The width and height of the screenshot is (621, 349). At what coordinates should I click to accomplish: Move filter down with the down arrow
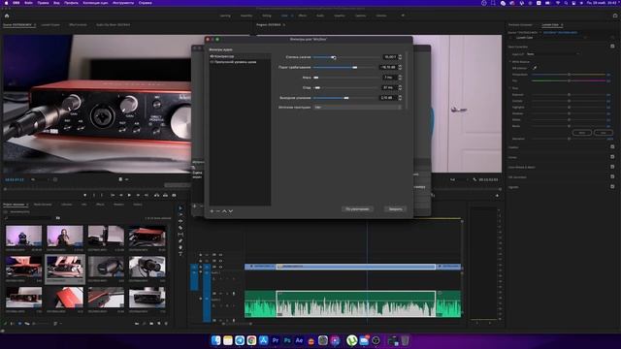point(231,211)
